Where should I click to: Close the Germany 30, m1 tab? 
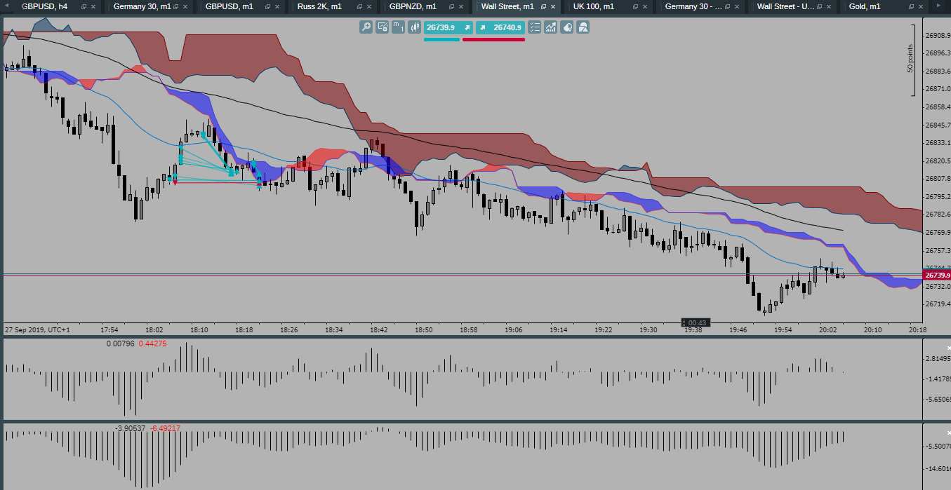[185, 6]
